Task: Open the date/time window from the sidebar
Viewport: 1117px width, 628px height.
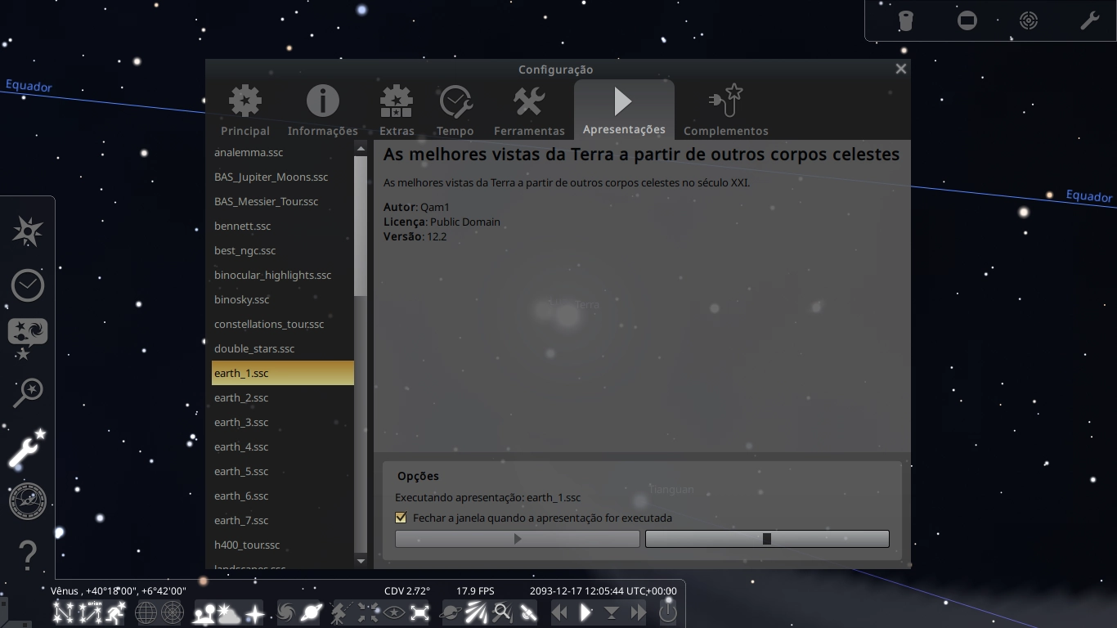Action: tap(27, 285)
